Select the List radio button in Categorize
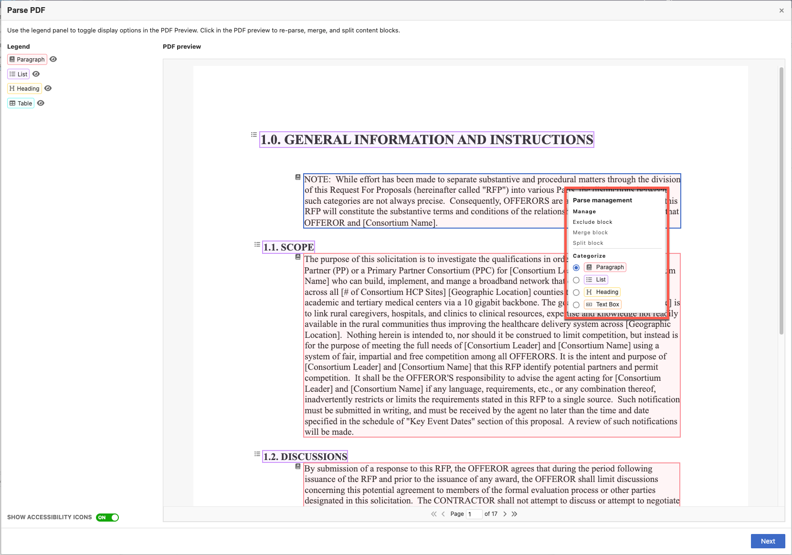This screenshot has height=555, width=792. (576, 280)
